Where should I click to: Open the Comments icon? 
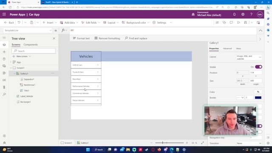(231, 23)
